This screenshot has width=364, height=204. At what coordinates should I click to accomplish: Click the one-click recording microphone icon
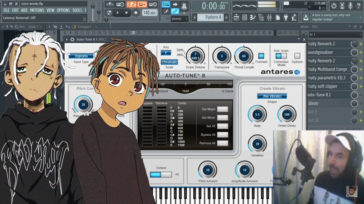351,5
